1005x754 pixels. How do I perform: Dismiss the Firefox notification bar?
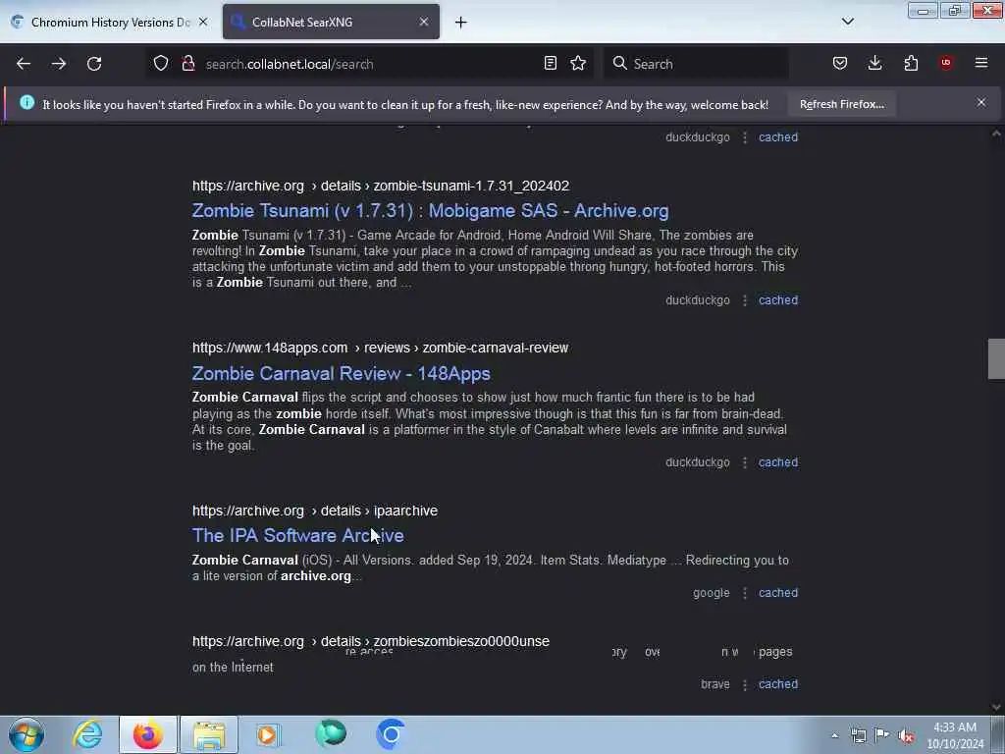click(981, 102)
